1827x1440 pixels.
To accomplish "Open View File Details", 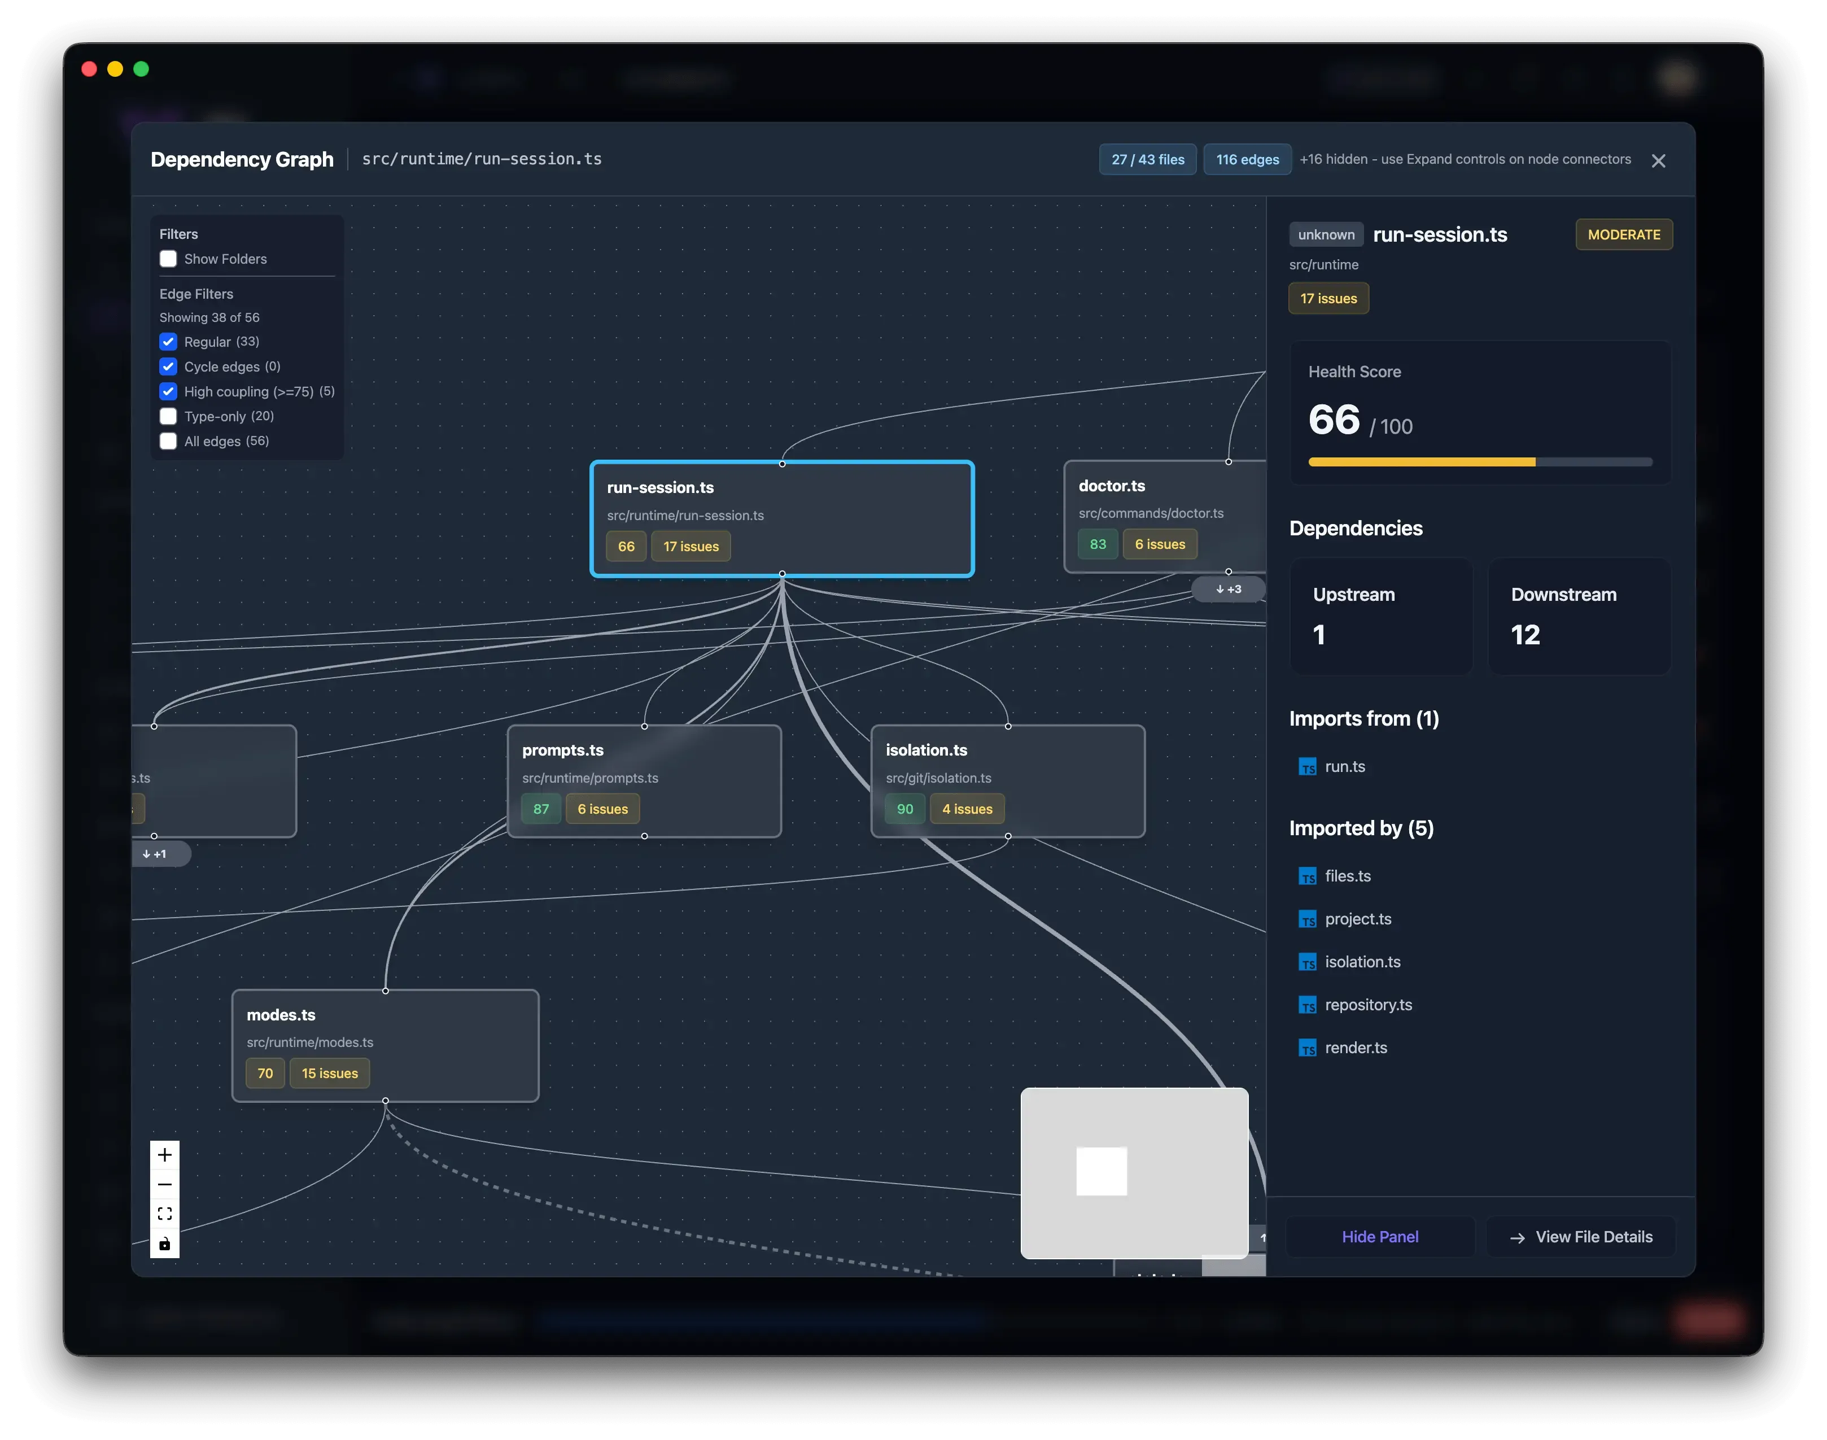I will pyautogui.click(x=1581, y=1238).
